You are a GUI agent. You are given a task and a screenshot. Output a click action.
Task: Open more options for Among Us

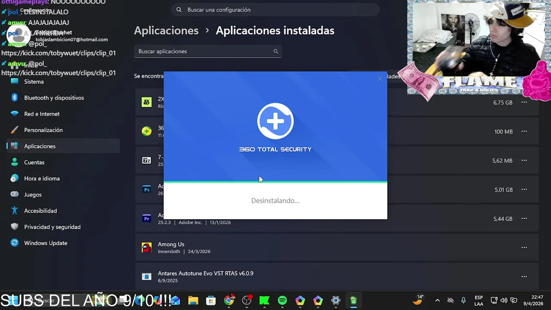tap(524, 248)
